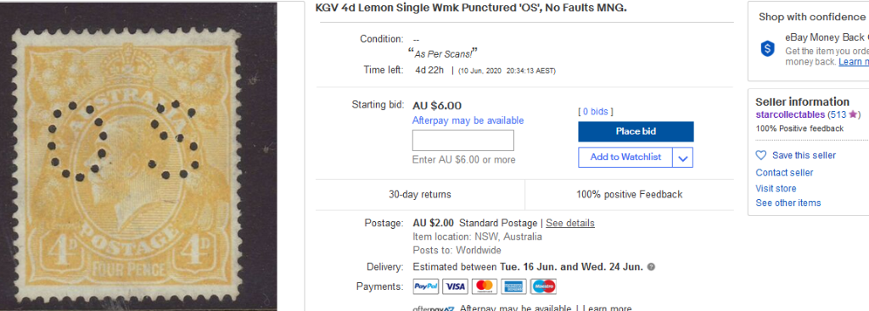Image resolution: width=869 pixels, height=311 pixels.
Task: Click the heart icon beside Save this seller
Action: pos(761,155)
